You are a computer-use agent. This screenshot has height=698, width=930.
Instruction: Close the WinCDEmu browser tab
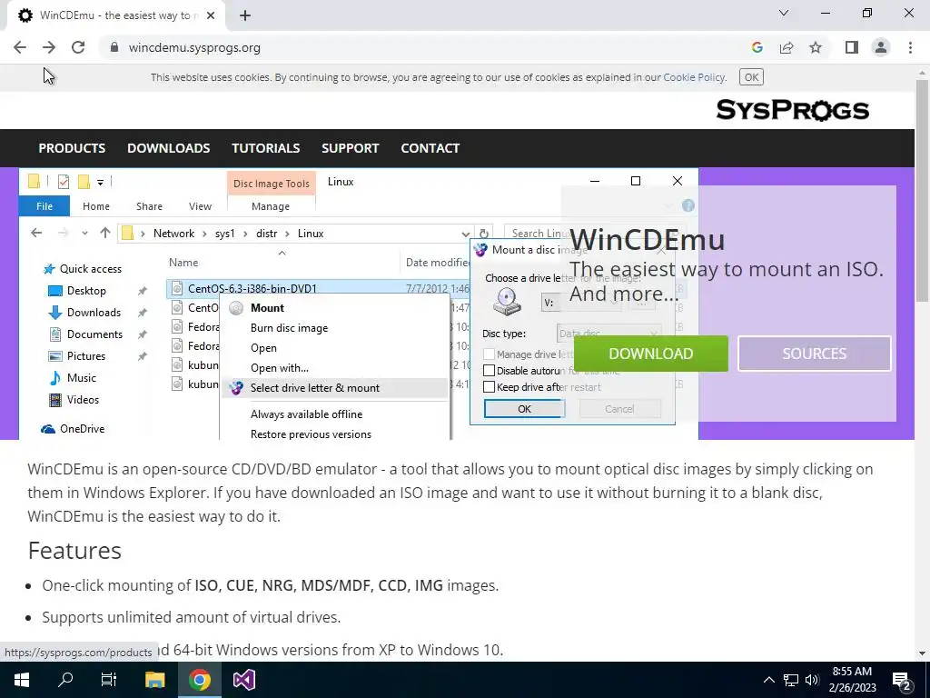coord(210,15)
